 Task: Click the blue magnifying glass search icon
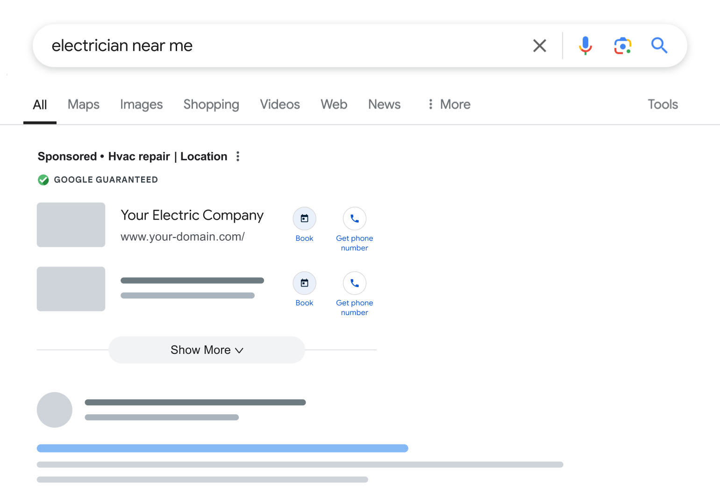tap(659, 45)
